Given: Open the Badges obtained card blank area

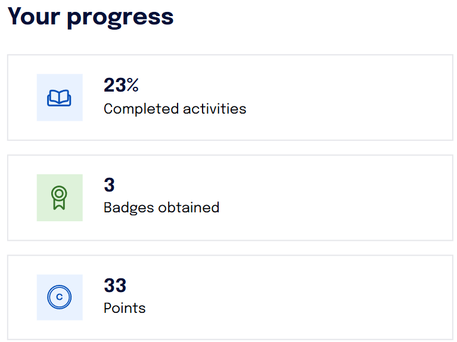Looking at the screenshot, I should (x=335, y=197).
